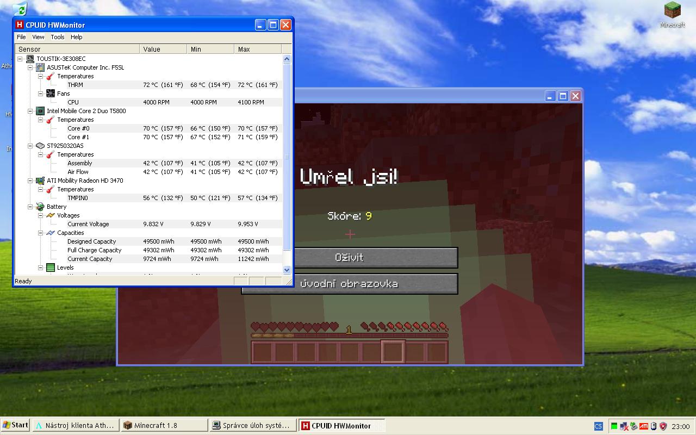
Task: Click the 9.832 V current voltage value
Action: [x=153, y=224]
